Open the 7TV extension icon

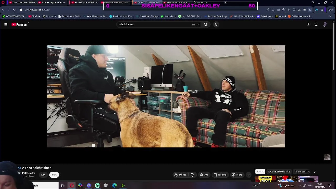pos(316,10)
